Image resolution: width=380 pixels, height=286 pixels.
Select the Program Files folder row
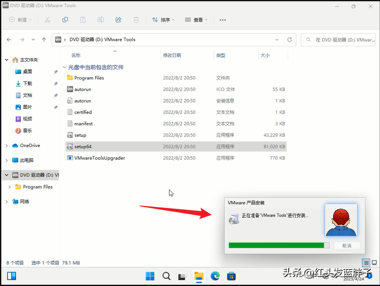(x=176, y=78)
